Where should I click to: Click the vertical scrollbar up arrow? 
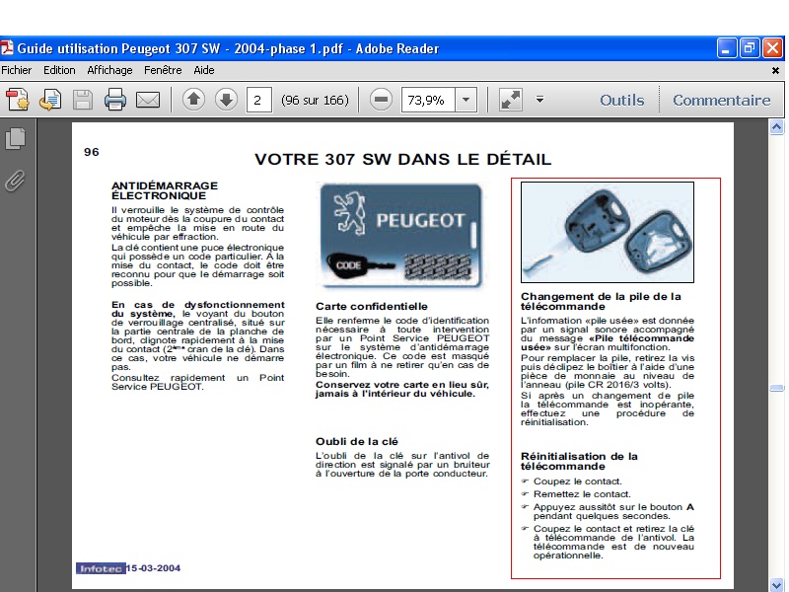pos(776,127)
